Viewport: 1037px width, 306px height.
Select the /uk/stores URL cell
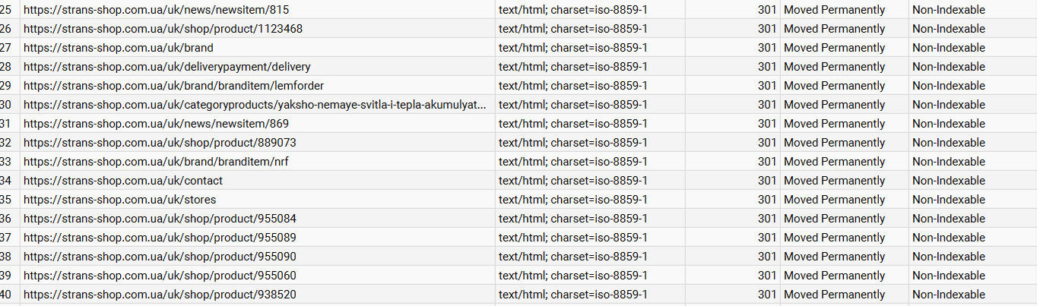pos(119,200)
